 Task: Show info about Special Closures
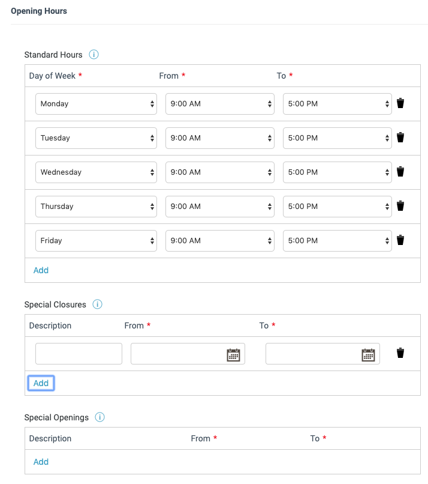click(97, 304)
